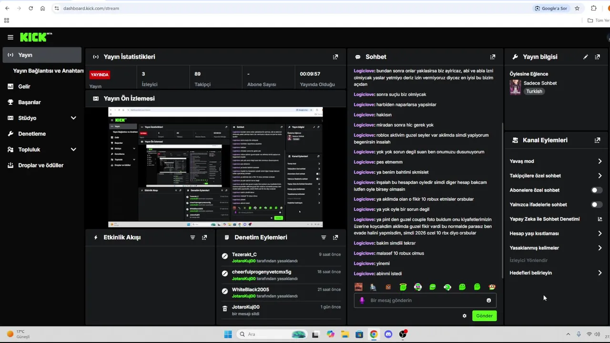610x343 pixels.
Task: Click the 00:09:57 live duration value
Action: (310, 74)
